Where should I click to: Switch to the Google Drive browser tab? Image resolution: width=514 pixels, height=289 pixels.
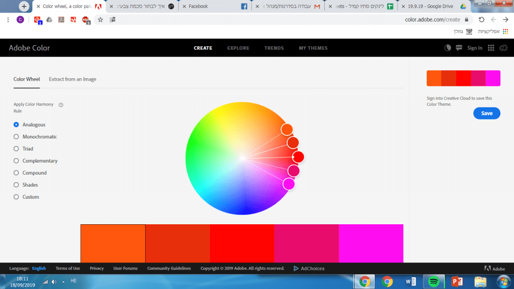pos(434,6)
